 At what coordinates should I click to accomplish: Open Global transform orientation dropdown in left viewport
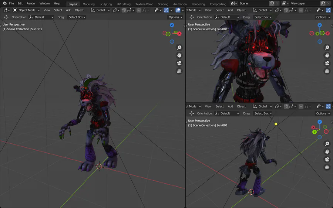[100, 10]
